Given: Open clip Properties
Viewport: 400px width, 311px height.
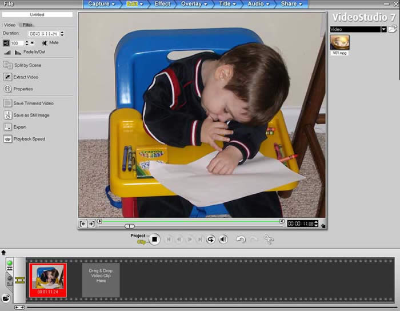Looking at the screenshot, I should click(8, 89).
